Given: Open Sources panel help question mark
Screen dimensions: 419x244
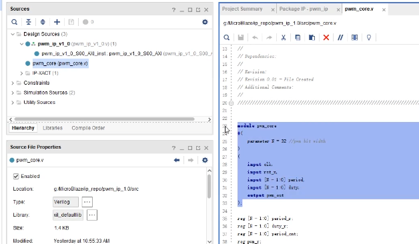Looking at the screenshot, I should (173, 10).
